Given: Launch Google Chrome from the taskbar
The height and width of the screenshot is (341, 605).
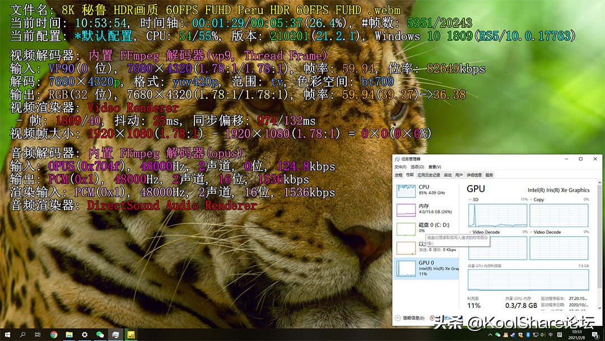Looking at the screenshot, I should click(x=54, y=334).
